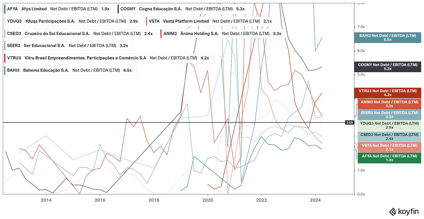Open the CSED3 Cruzeiro do Sul legend entry

[x=81, y=33]
